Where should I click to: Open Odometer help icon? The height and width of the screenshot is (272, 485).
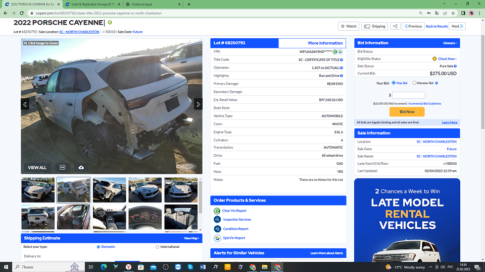pyautogui.click(x=342, y=68)
